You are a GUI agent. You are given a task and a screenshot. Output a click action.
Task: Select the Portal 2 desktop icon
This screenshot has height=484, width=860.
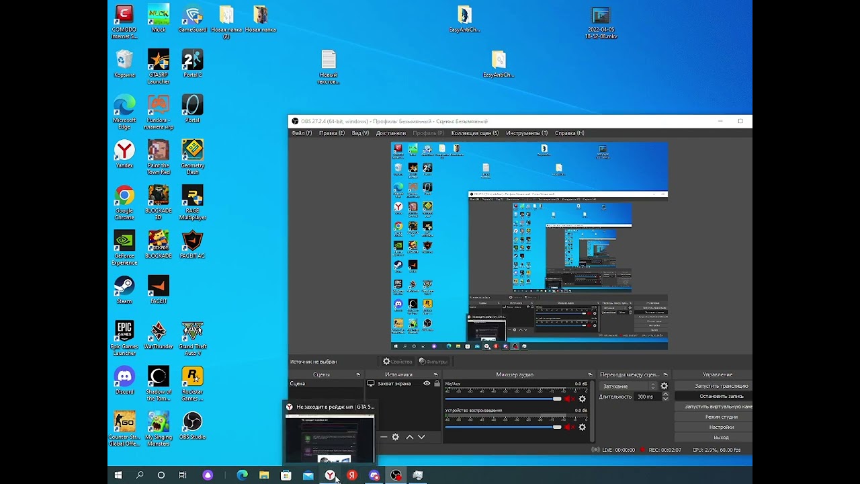[x=193, y=63]
